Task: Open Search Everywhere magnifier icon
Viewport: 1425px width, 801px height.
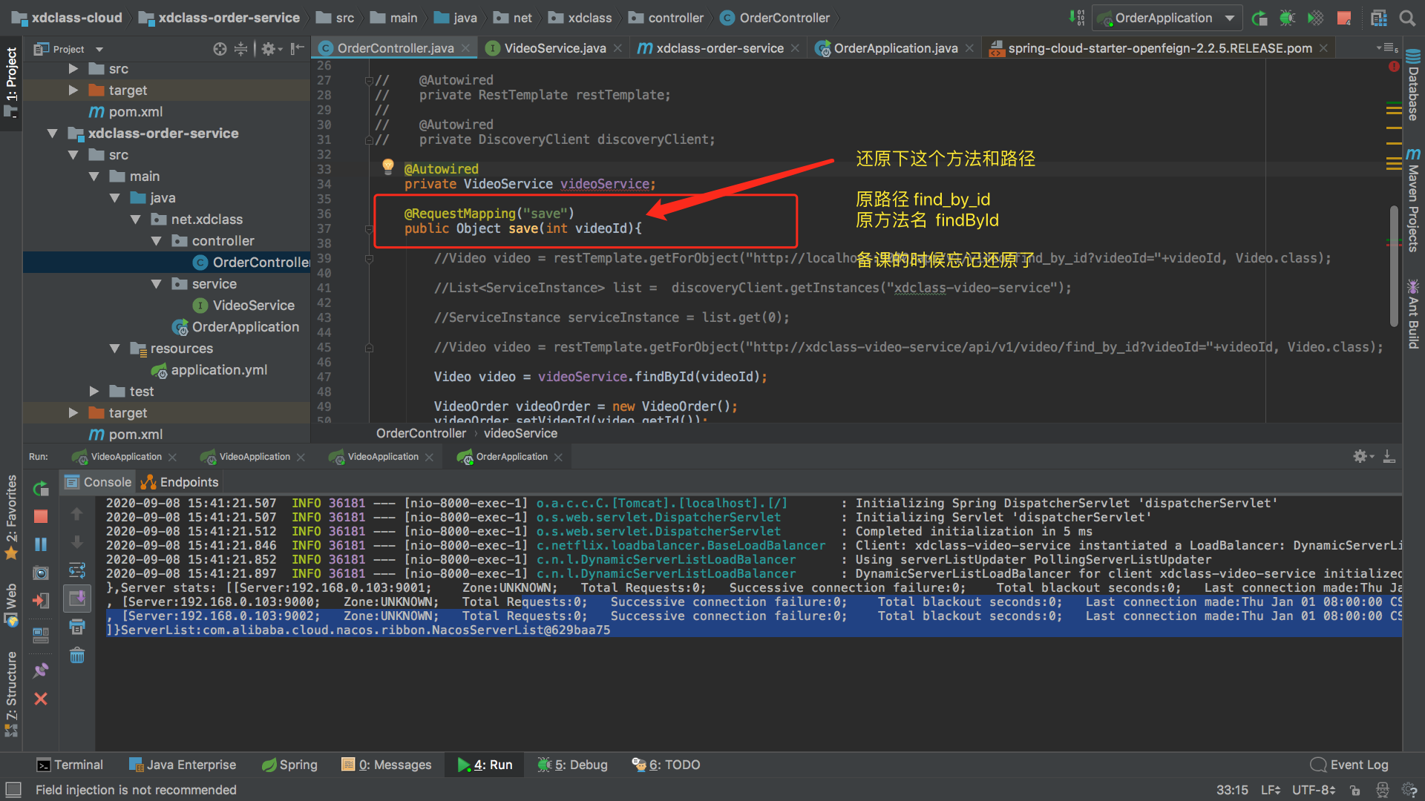Action: click(1407, 18)
